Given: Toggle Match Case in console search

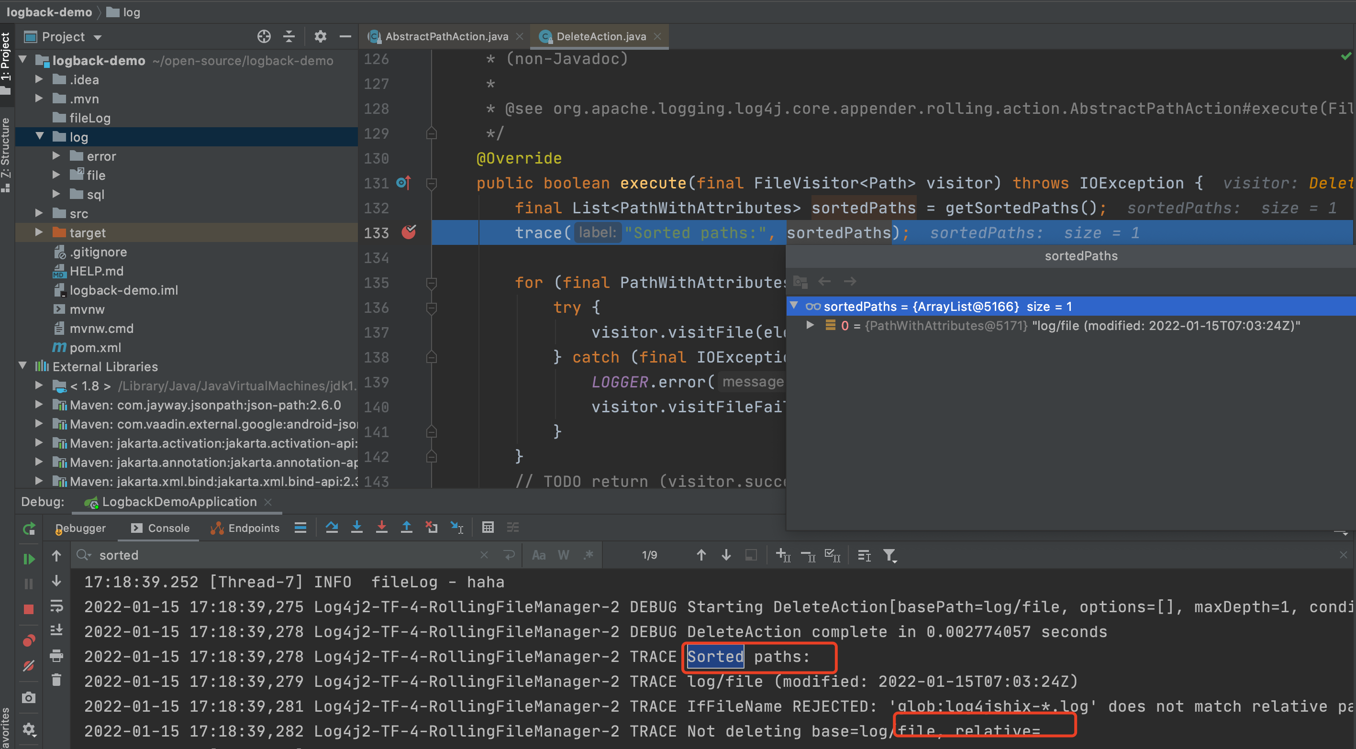Looking at the screenshot, I should click(x=538, y=555).
